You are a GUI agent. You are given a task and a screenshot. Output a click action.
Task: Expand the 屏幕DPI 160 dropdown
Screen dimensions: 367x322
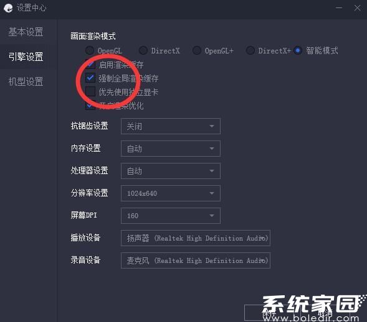pyautogui.click(x=171, y=216)
